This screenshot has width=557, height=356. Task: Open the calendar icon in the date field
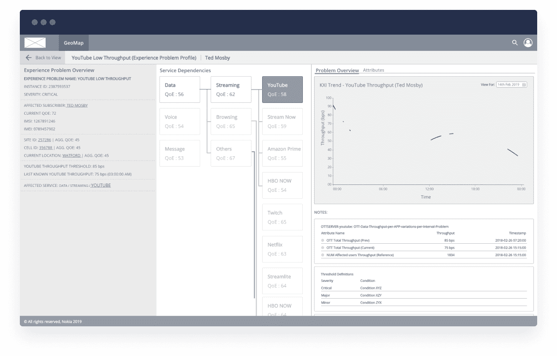pos(523,84)
